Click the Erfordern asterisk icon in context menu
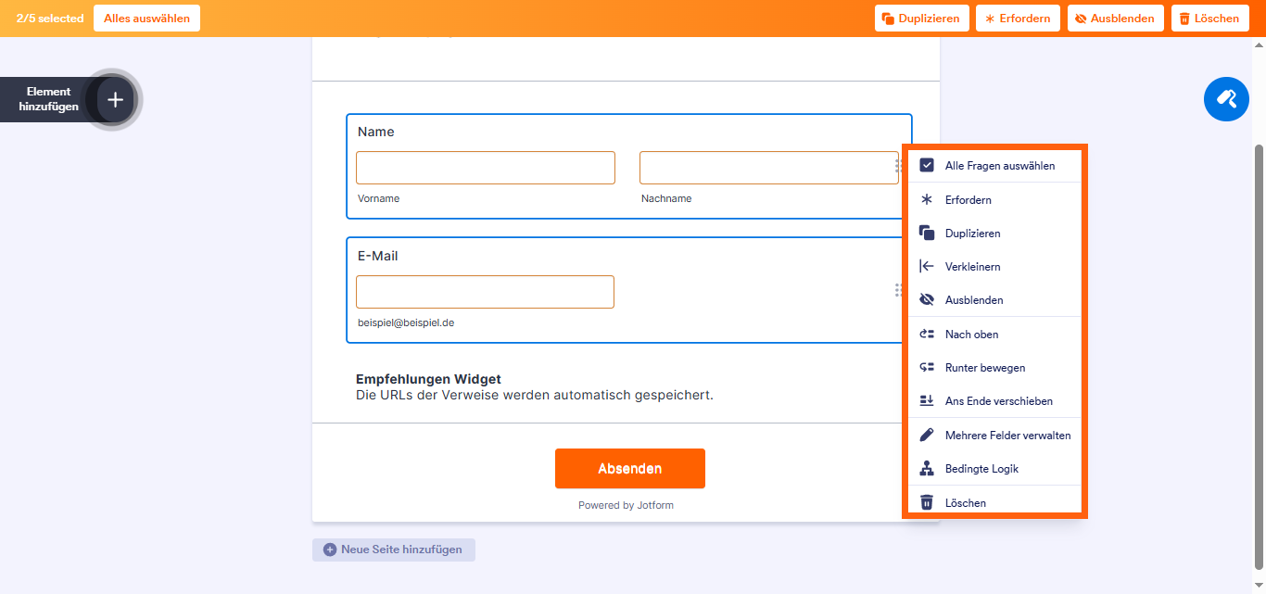Viewport: 1266px width, 594px height. click(x=926, y=199)
